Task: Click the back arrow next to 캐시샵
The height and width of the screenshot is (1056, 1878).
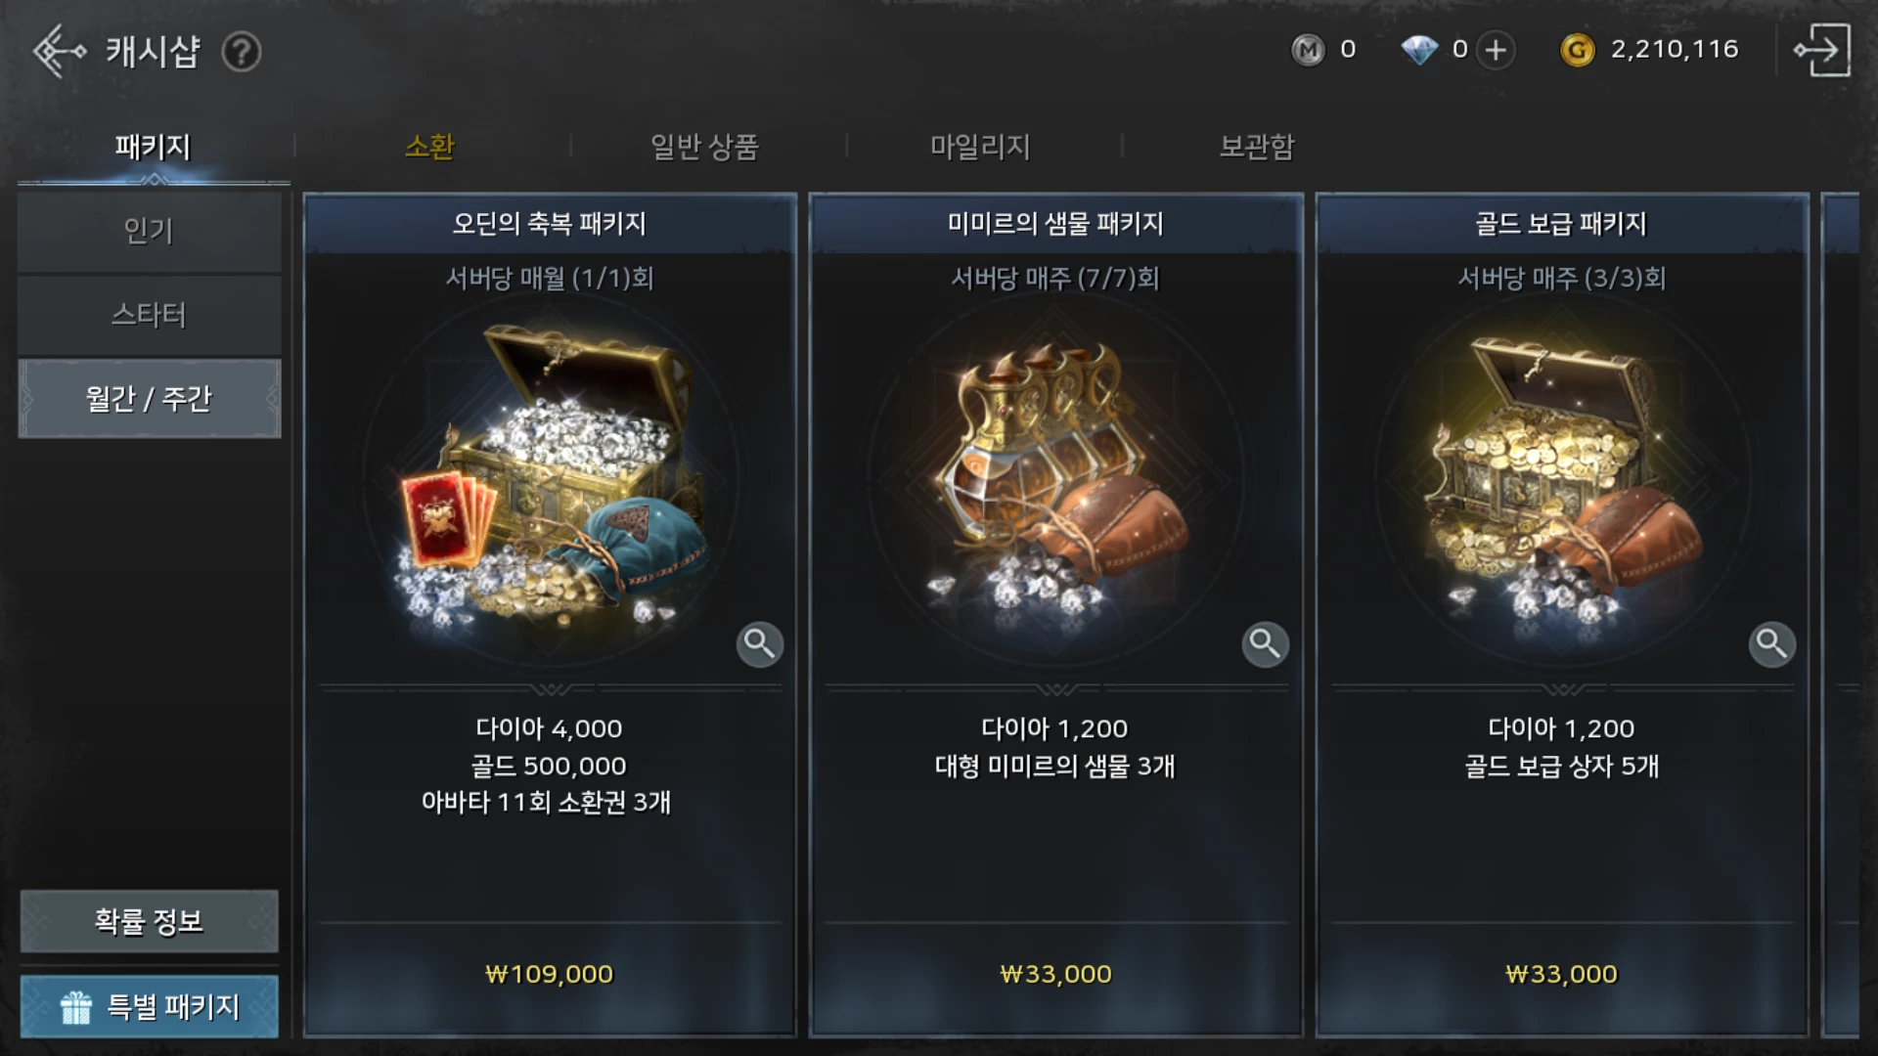Action: [59, 51]
